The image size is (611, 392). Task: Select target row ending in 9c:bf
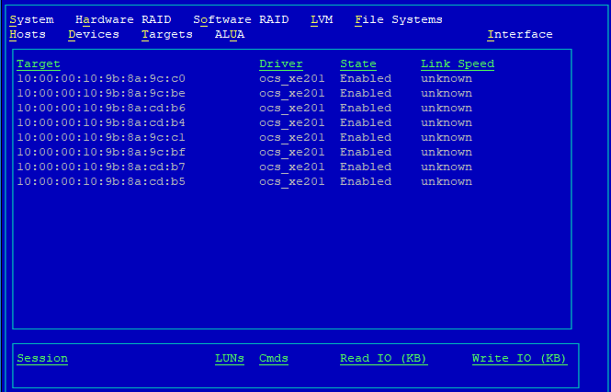[x=101, y=152]
